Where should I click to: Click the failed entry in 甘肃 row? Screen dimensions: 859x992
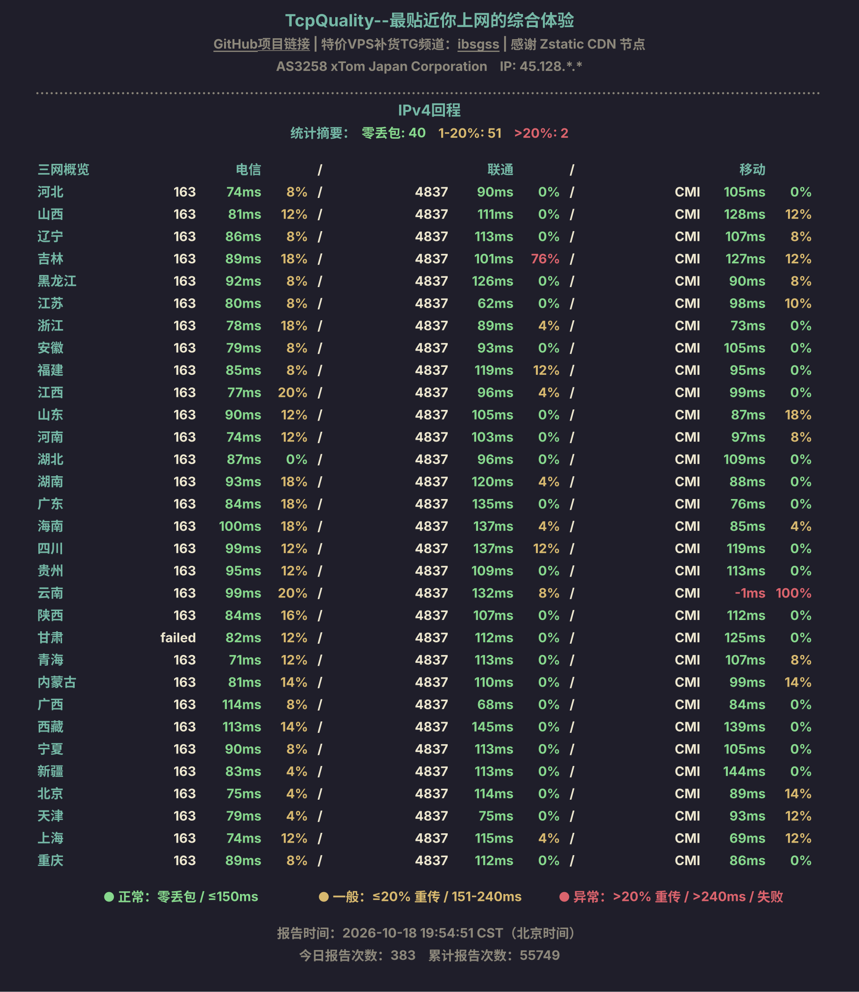tap(178, 637)
